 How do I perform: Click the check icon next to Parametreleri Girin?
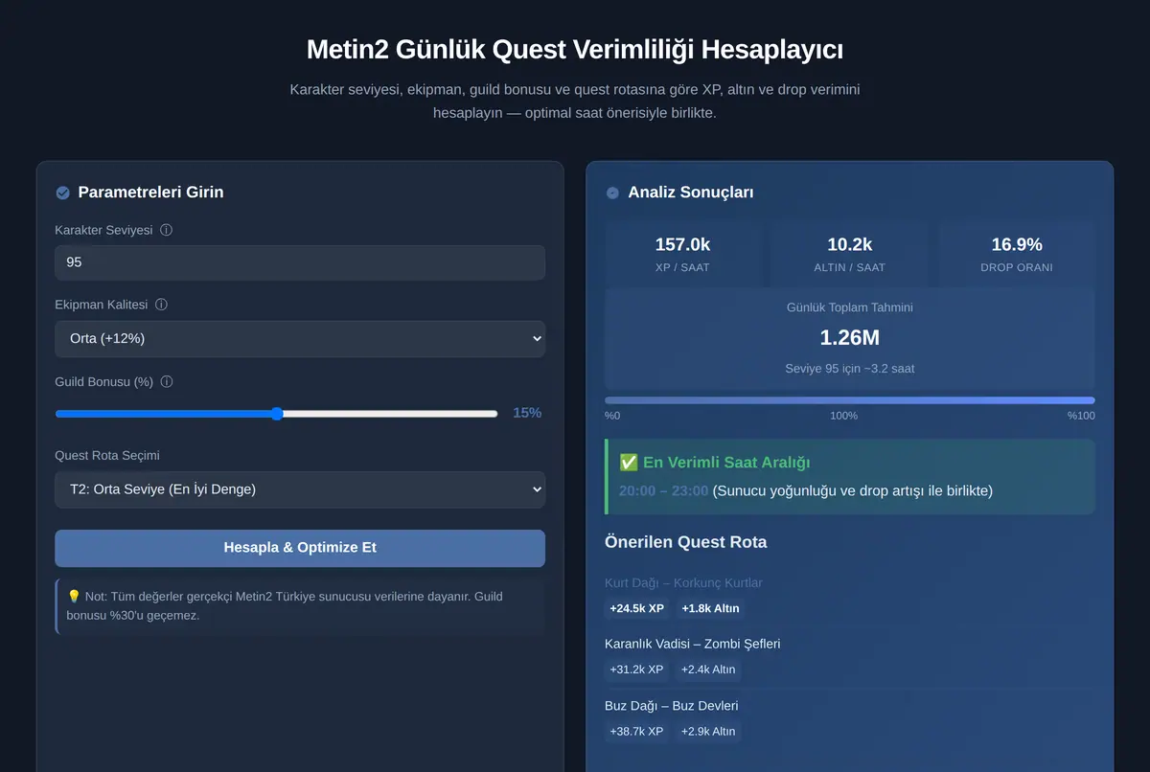pos(62,193)
